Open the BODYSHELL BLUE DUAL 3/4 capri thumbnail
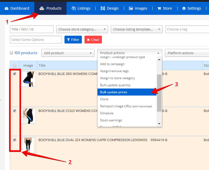Image resolution: width=209 pixels, height=170 pixels. (29, 145)
